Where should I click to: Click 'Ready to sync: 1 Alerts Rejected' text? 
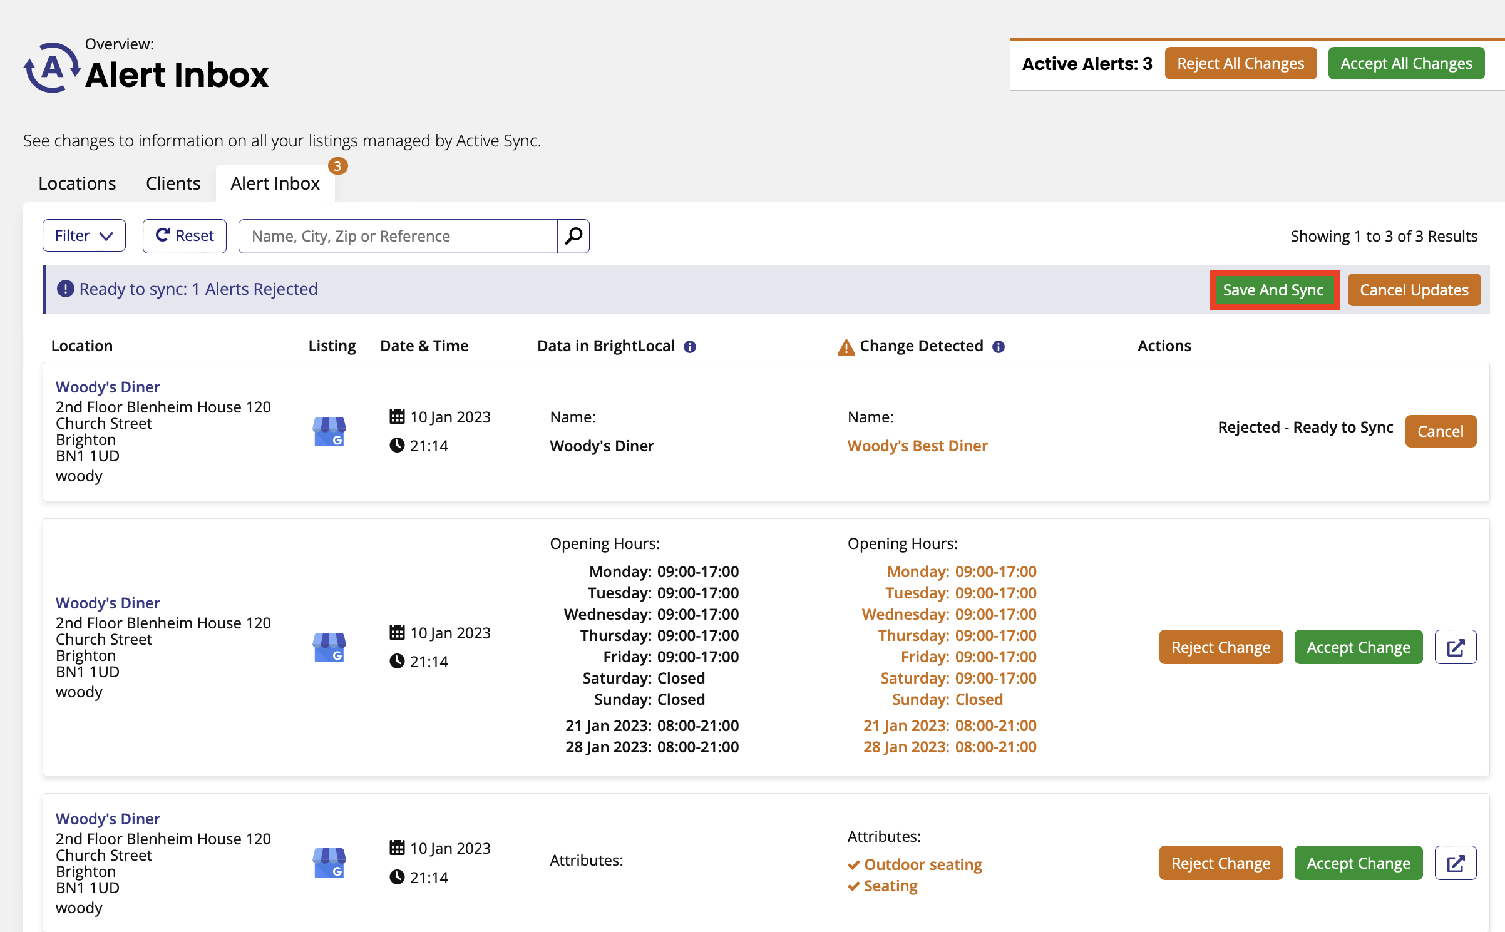pyautogui.click(x=198, y=289)
